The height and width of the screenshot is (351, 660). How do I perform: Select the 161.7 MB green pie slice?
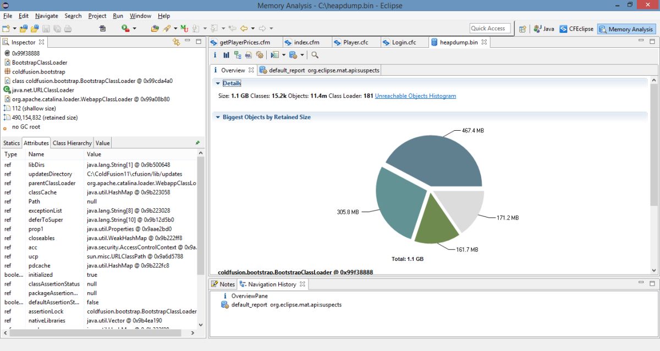click(437, 222)
